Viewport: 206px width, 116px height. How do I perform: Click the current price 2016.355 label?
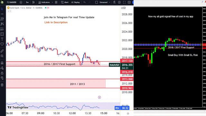(127, 65)
